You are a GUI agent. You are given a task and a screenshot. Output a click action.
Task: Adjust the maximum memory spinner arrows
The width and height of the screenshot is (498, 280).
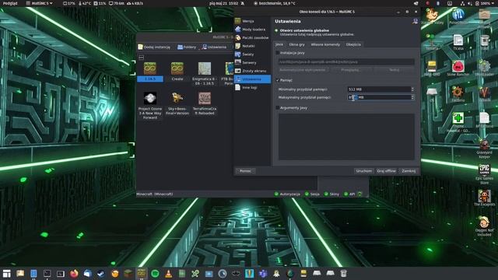pos(412,97)
